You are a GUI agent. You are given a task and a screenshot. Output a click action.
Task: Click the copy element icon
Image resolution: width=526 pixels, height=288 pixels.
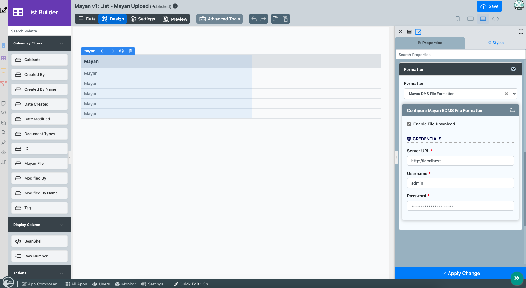276,19
